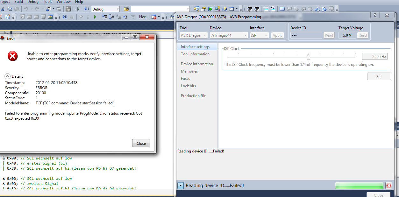Click Read button next to Target Voltage

[x=363, y=35]
